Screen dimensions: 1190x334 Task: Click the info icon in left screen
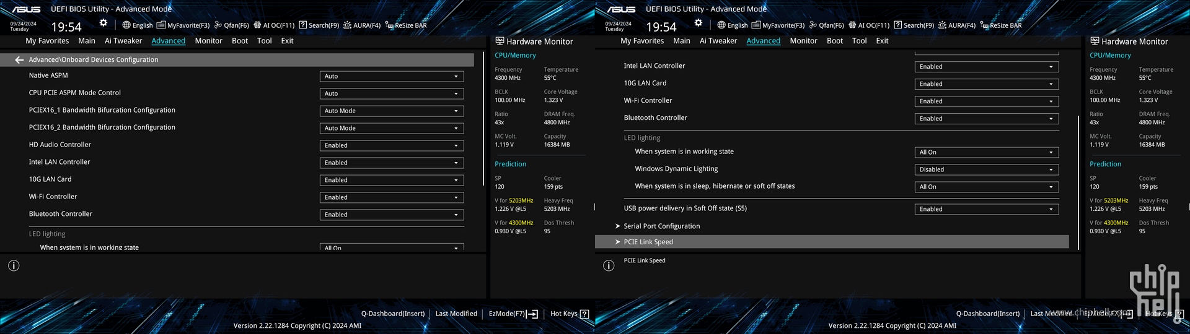(x=14, y=265)
